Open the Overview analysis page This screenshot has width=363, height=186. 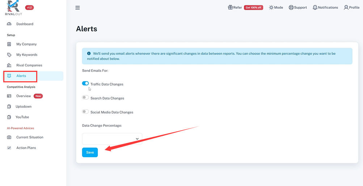tap(24, 96)
